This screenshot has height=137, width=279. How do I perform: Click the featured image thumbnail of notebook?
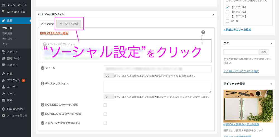point(248,106)
